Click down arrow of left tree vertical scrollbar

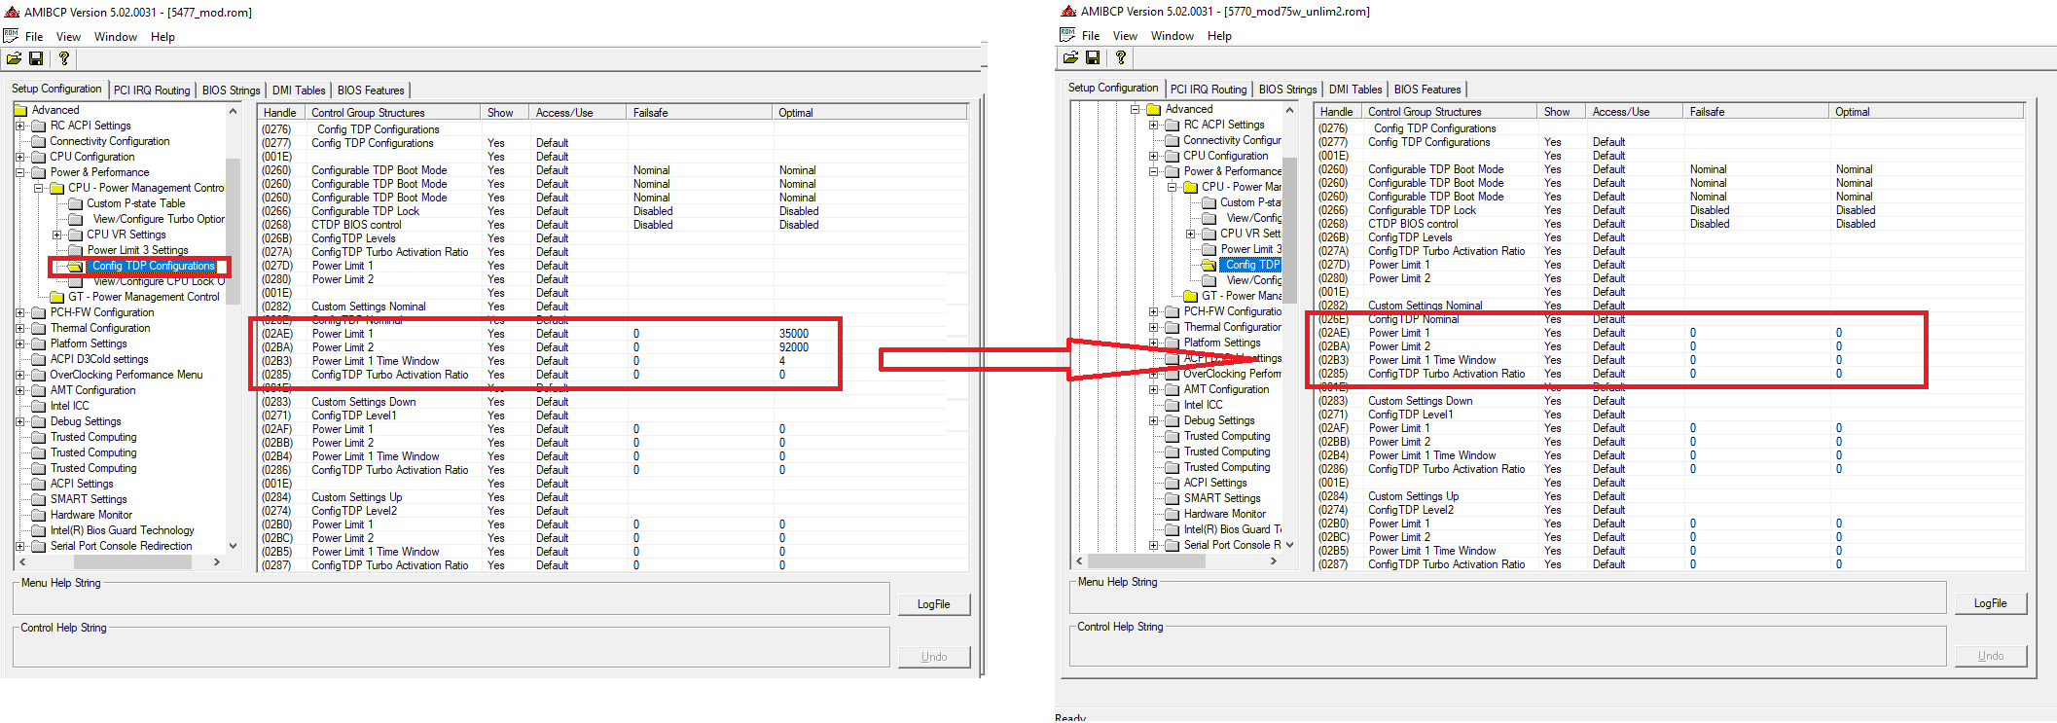pos(233,546)
